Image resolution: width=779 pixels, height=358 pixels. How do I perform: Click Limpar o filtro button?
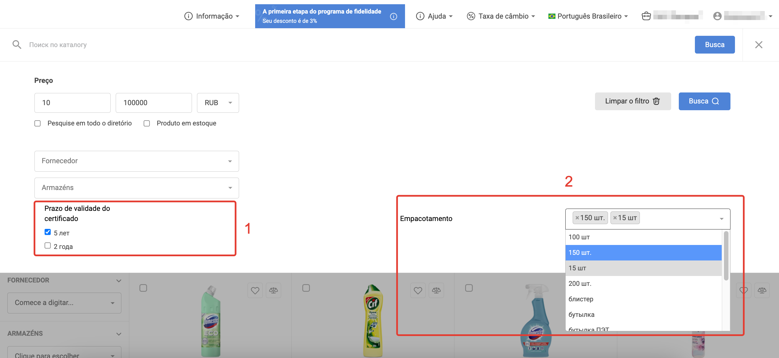(633, 101)
